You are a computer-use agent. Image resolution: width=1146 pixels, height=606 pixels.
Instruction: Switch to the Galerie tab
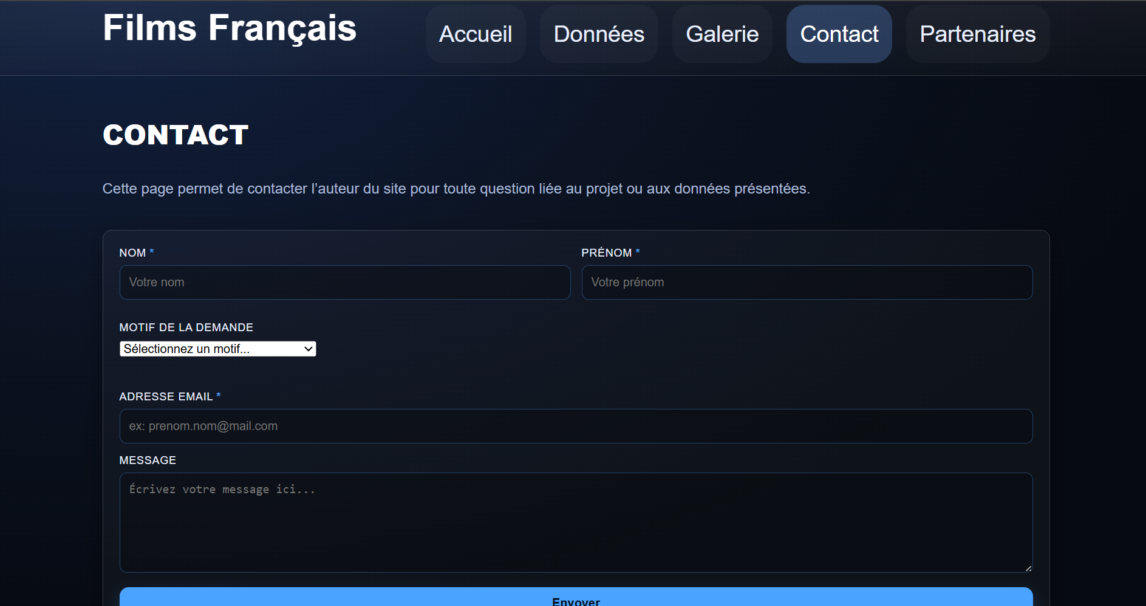[x=722, y=34]
